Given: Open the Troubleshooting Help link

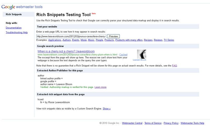Looking at the screenshot, I should click(17, 32).
